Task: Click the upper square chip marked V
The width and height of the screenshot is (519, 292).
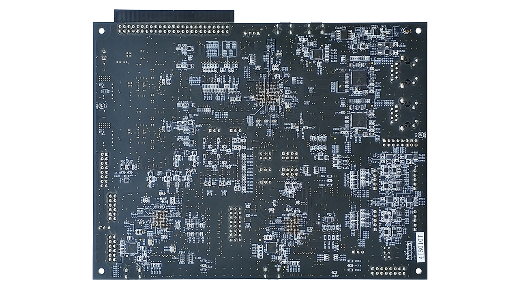Action: 359,77
